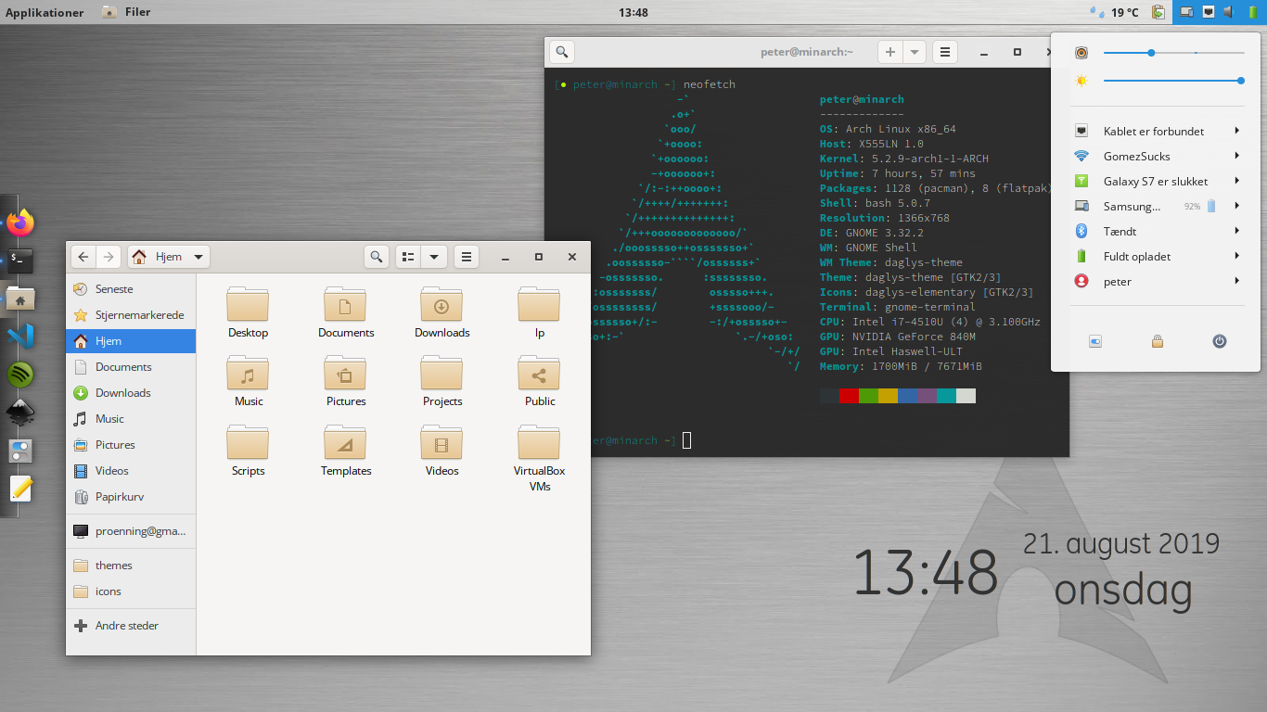Click the search icon in Files toolbar

point(376,257)
